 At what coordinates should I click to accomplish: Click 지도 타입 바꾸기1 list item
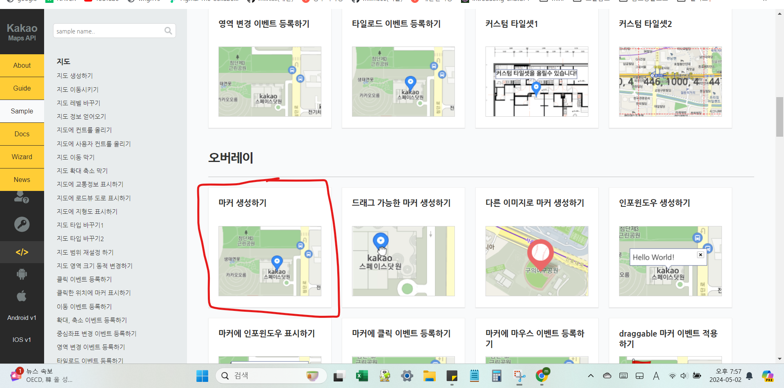click(80, 225)
